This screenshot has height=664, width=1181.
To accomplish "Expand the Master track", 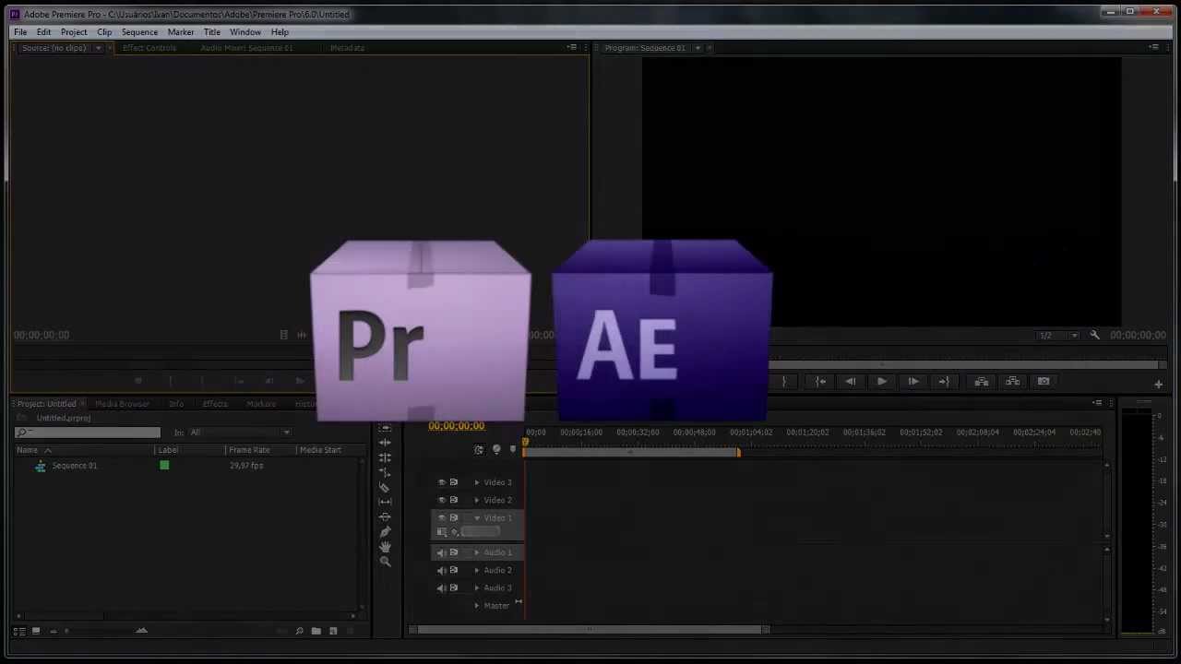I will (477, 606).
